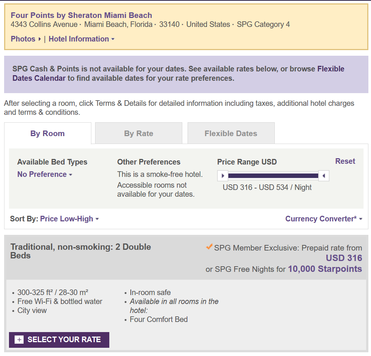Click the Reset filters link
371x356 pixels.
[x=345, y=161]
